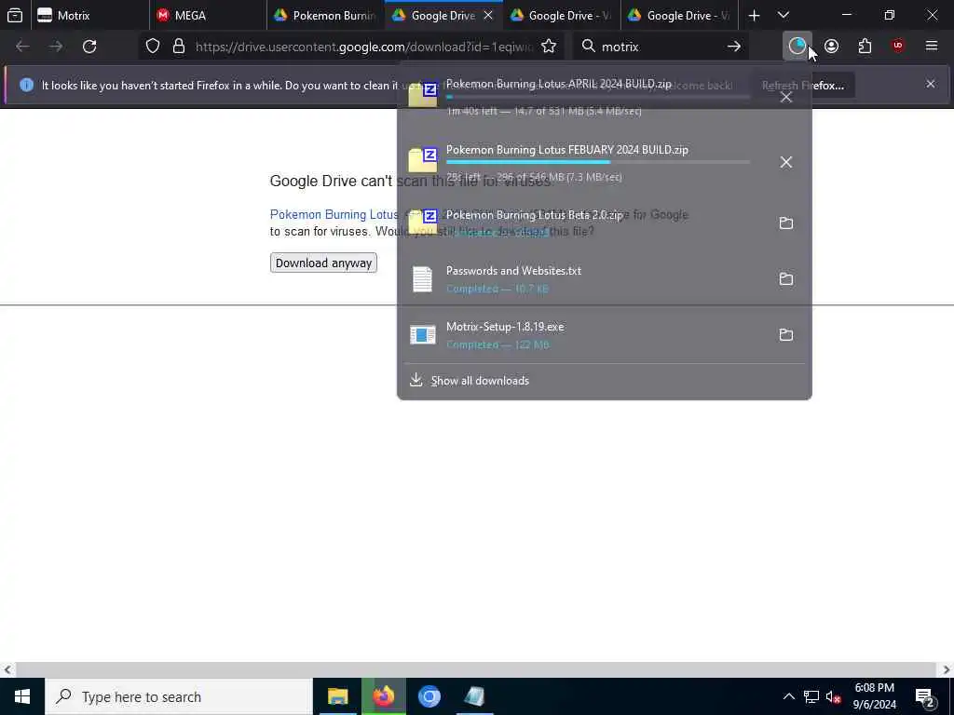This screenshot has width=954, height=715.
Task: Open the Action Center notifications icon
Action: point(925,696)
